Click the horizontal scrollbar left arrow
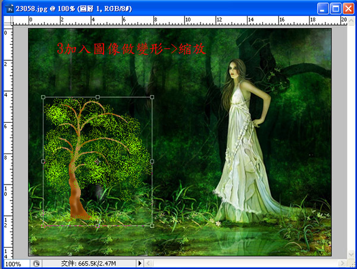The image size is (357, 269). click(x=148, y=264)
